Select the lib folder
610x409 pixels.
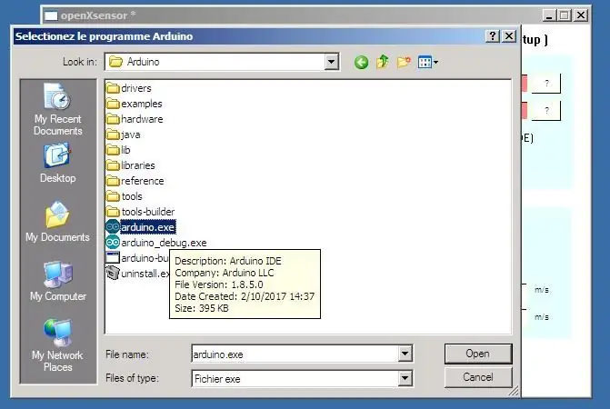click(x=118, y=150)
